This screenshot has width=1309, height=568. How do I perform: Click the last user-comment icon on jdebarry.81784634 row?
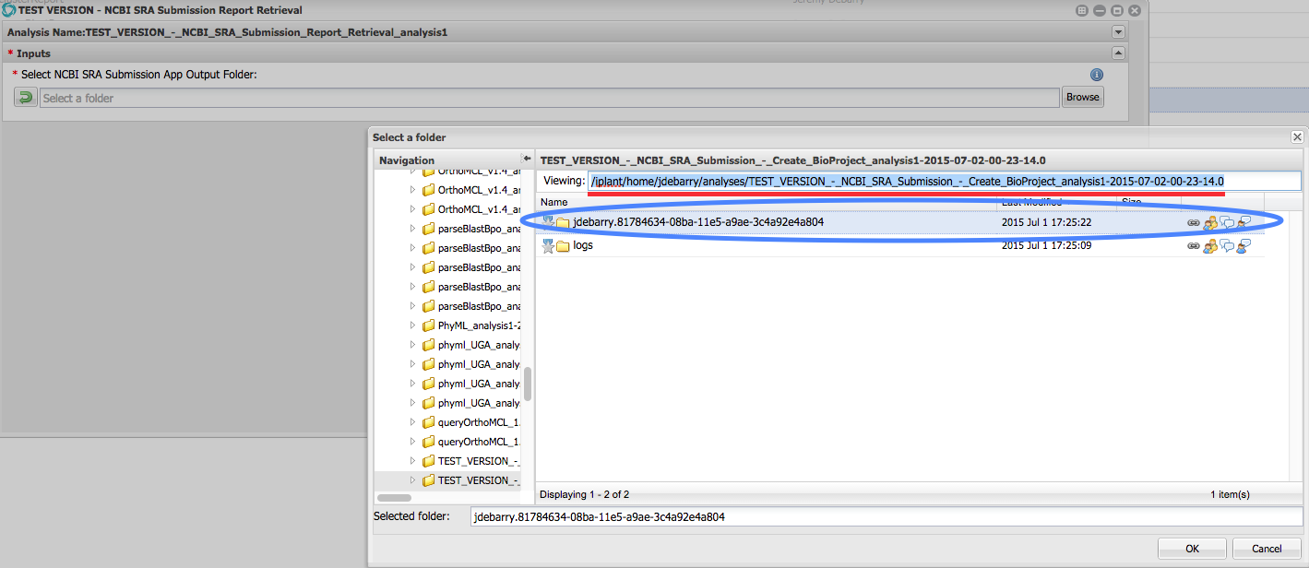[x=1244, y=222]
